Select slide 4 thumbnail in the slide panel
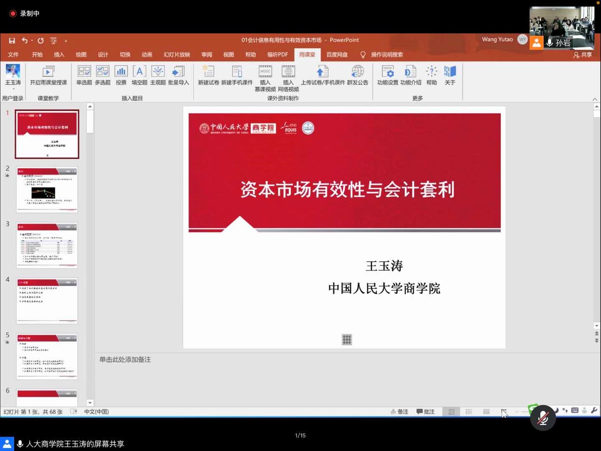 [x=47, y=301]
